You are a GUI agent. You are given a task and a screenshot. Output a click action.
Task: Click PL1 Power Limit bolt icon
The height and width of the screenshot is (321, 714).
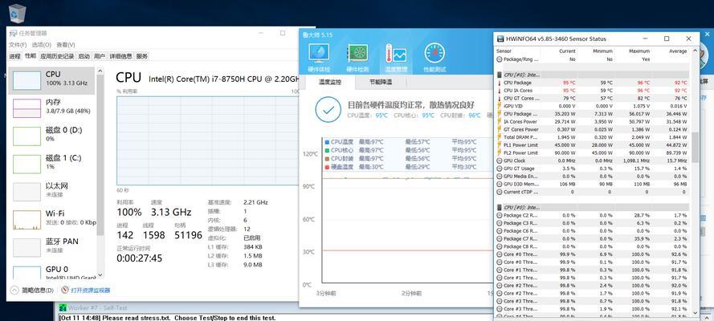click(499, 145)
